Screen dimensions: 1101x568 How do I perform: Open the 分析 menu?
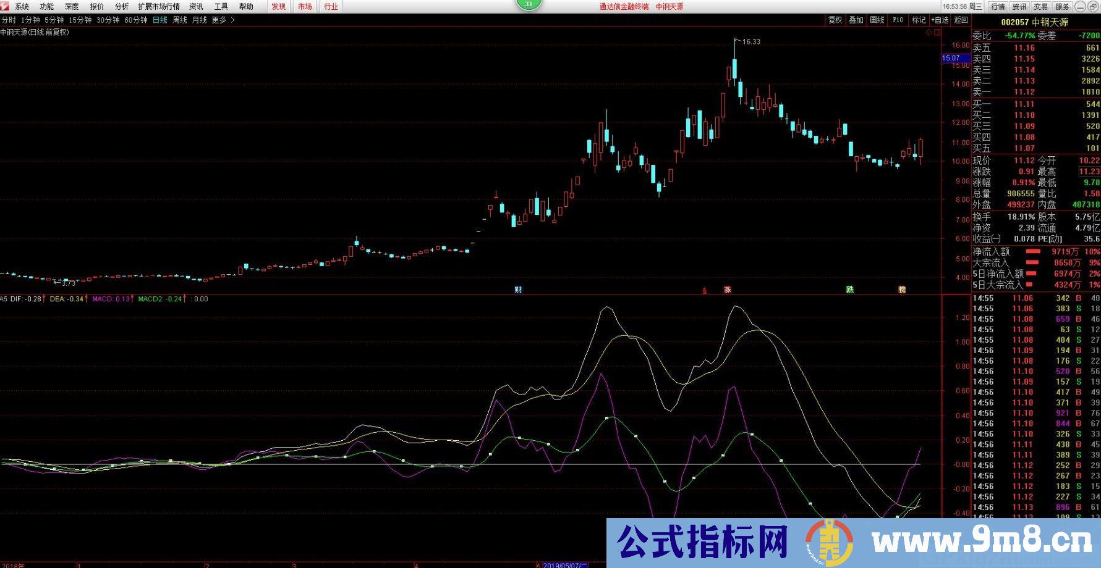(x=122, y=6)
